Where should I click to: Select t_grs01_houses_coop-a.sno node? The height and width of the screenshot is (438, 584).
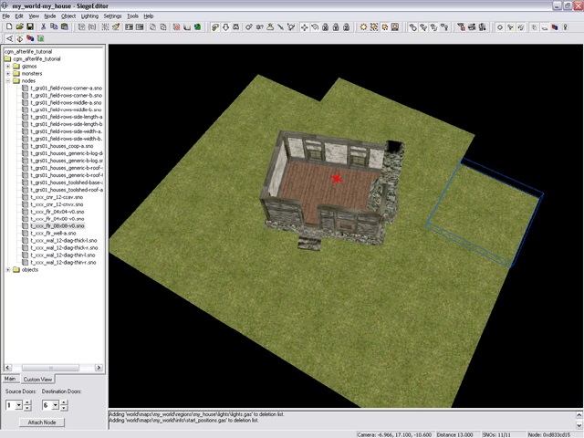pos(61,146)
